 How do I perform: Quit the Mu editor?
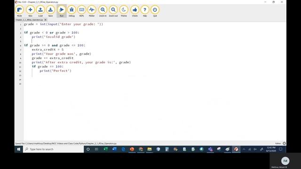(x=155, y=11)
